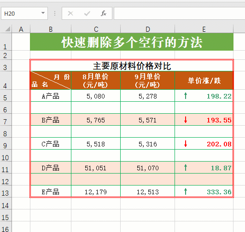Select the cell with 5,278
Image resolution: width=245 pixels, height=232 pixels.
[148, 96]
